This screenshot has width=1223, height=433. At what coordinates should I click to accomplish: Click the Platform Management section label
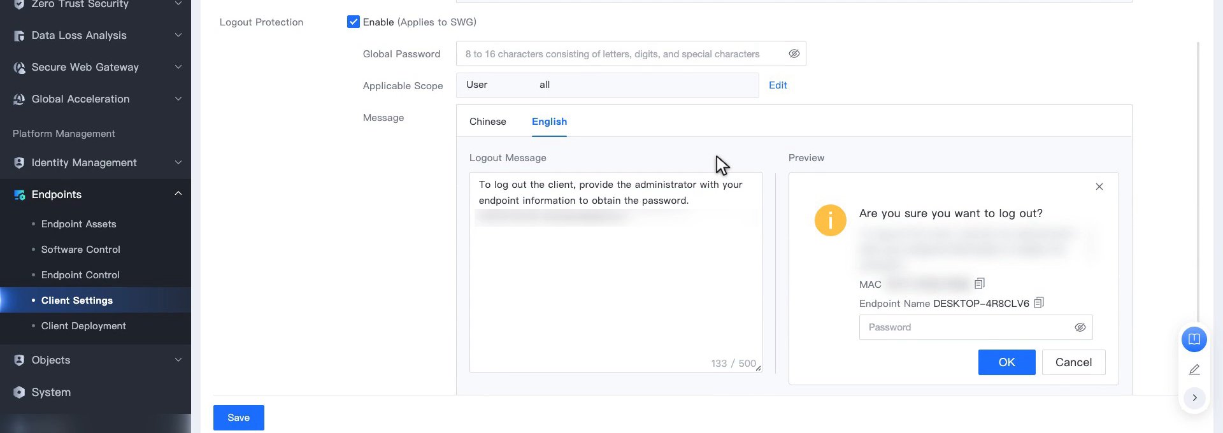pos(64,134)
